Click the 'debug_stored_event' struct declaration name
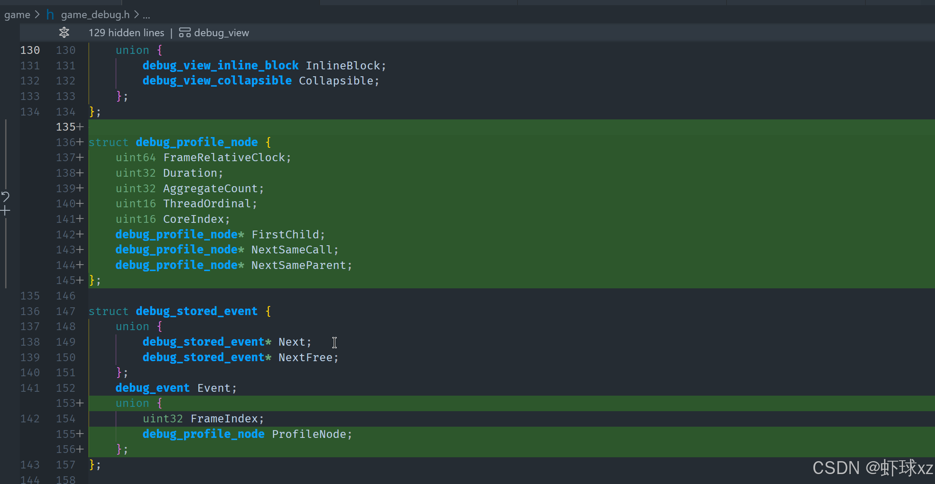 tap(197, 311)
